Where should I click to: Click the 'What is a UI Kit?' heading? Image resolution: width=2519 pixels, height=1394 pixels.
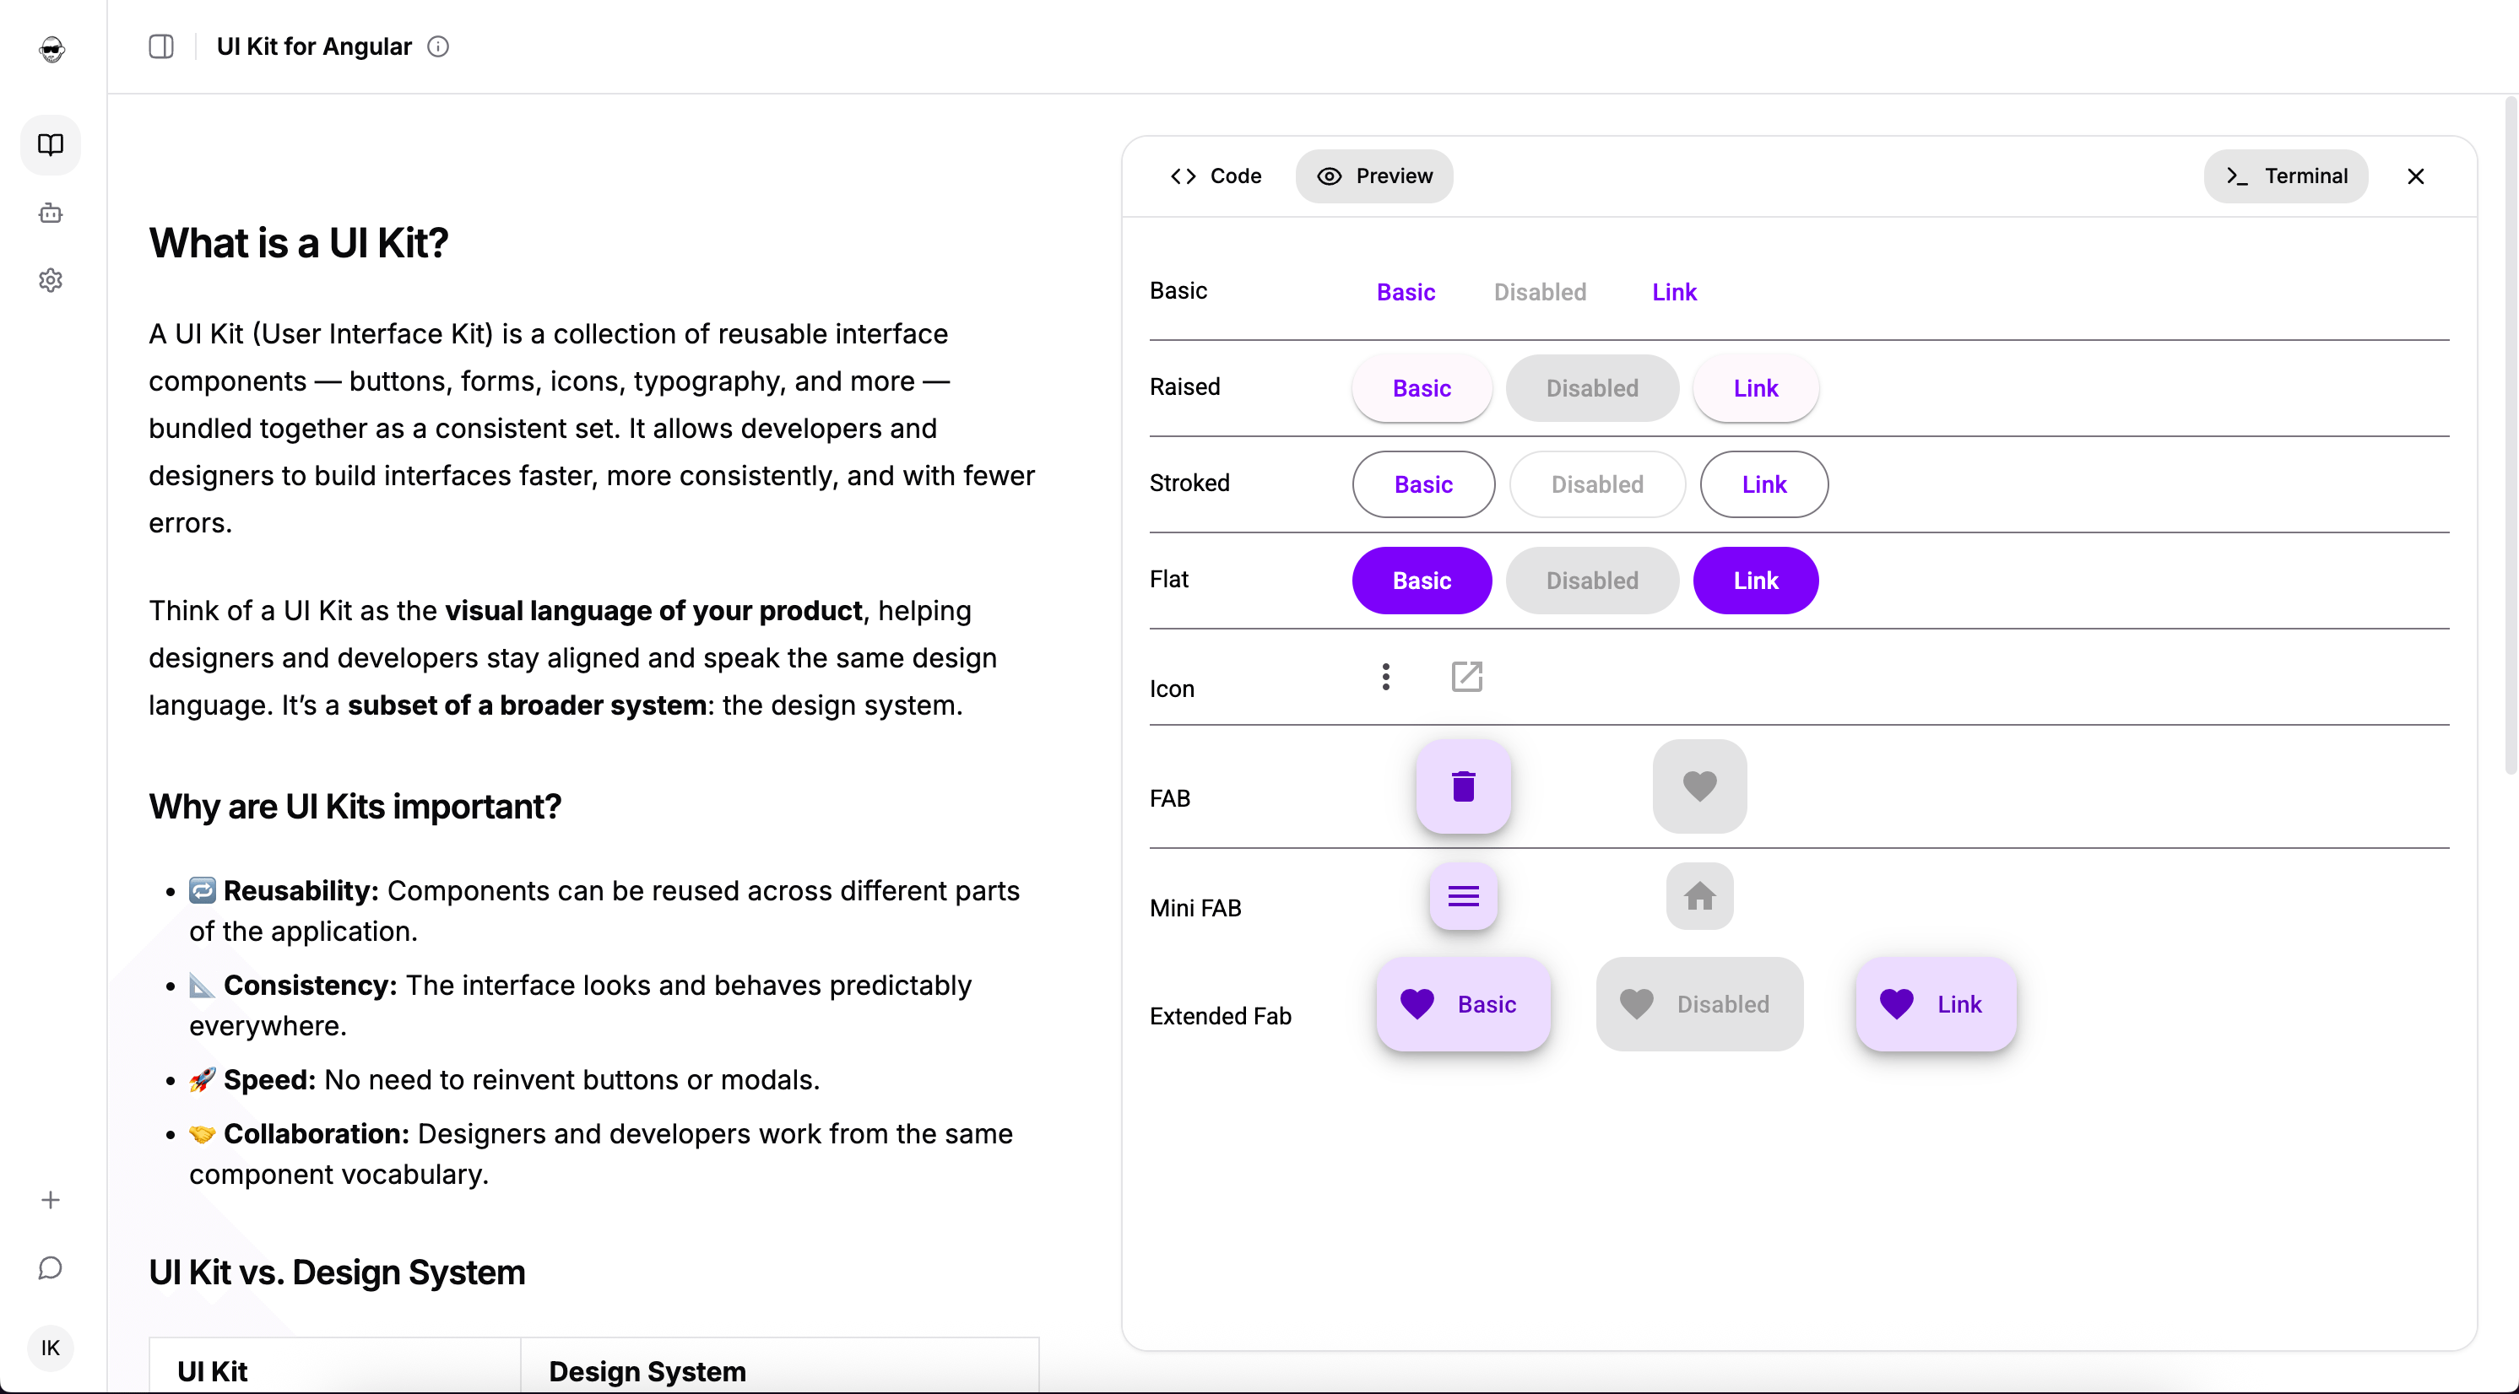coord(298,242)
